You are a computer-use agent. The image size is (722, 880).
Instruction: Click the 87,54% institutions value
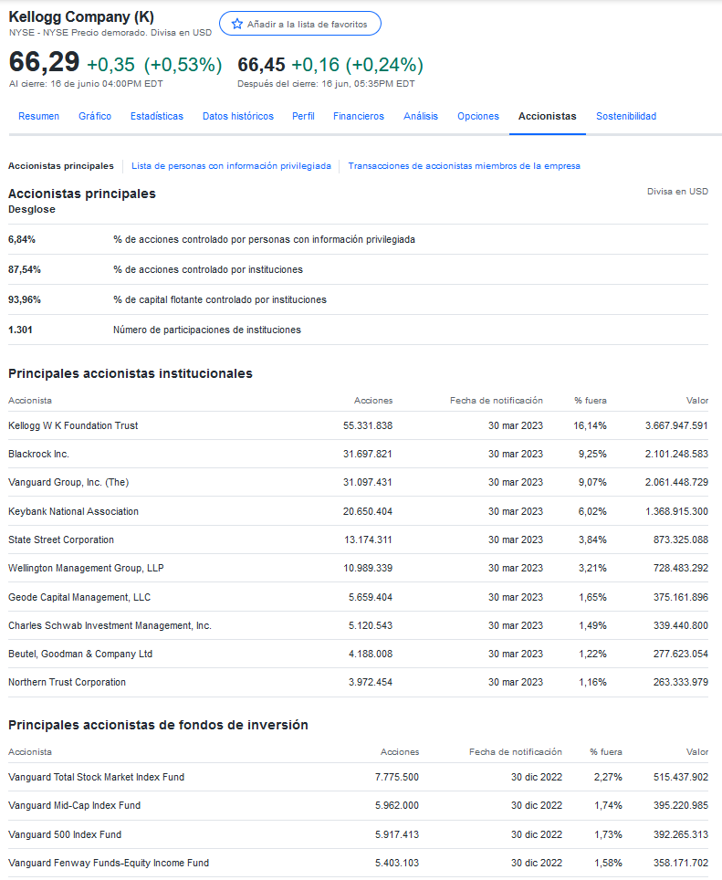pyautogui.click(x=25, y=270)
